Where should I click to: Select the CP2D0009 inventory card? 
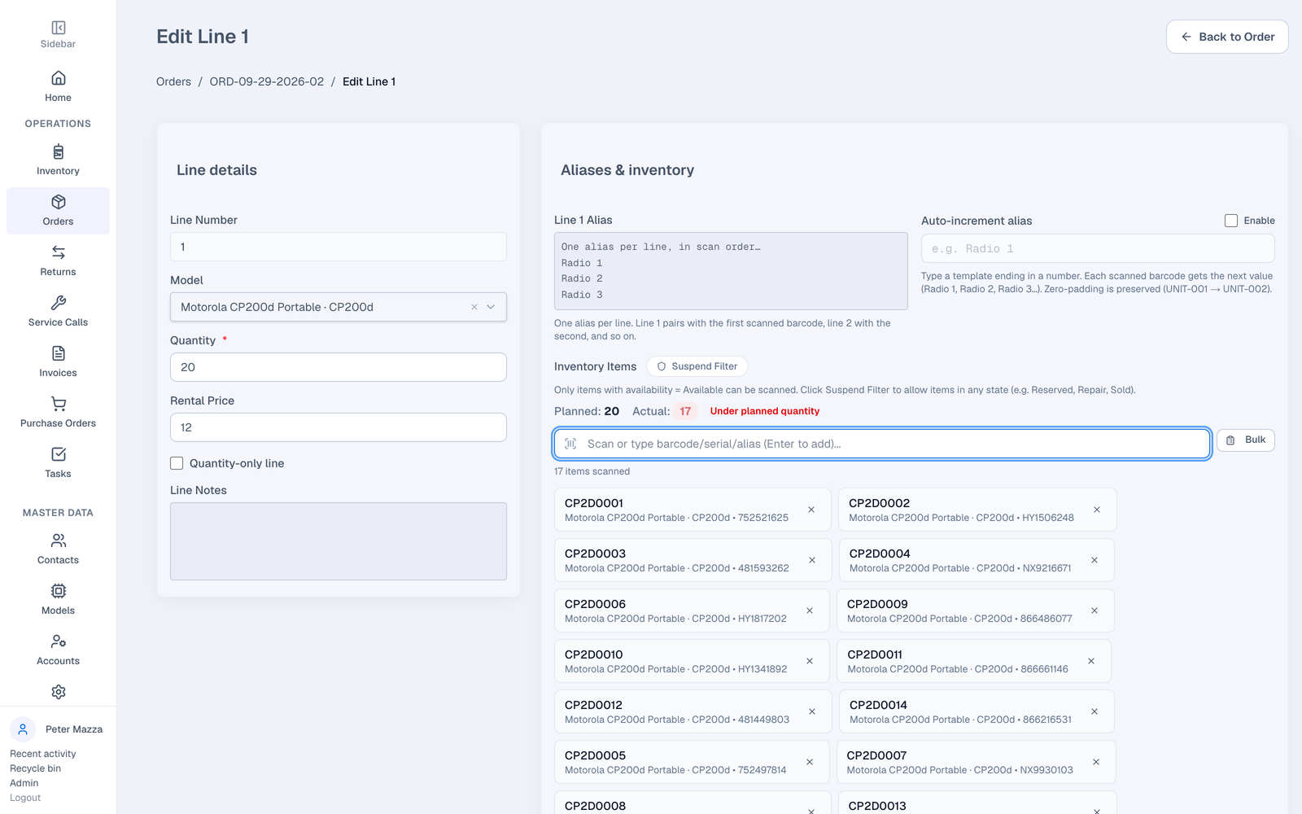(x=976, y=610)
